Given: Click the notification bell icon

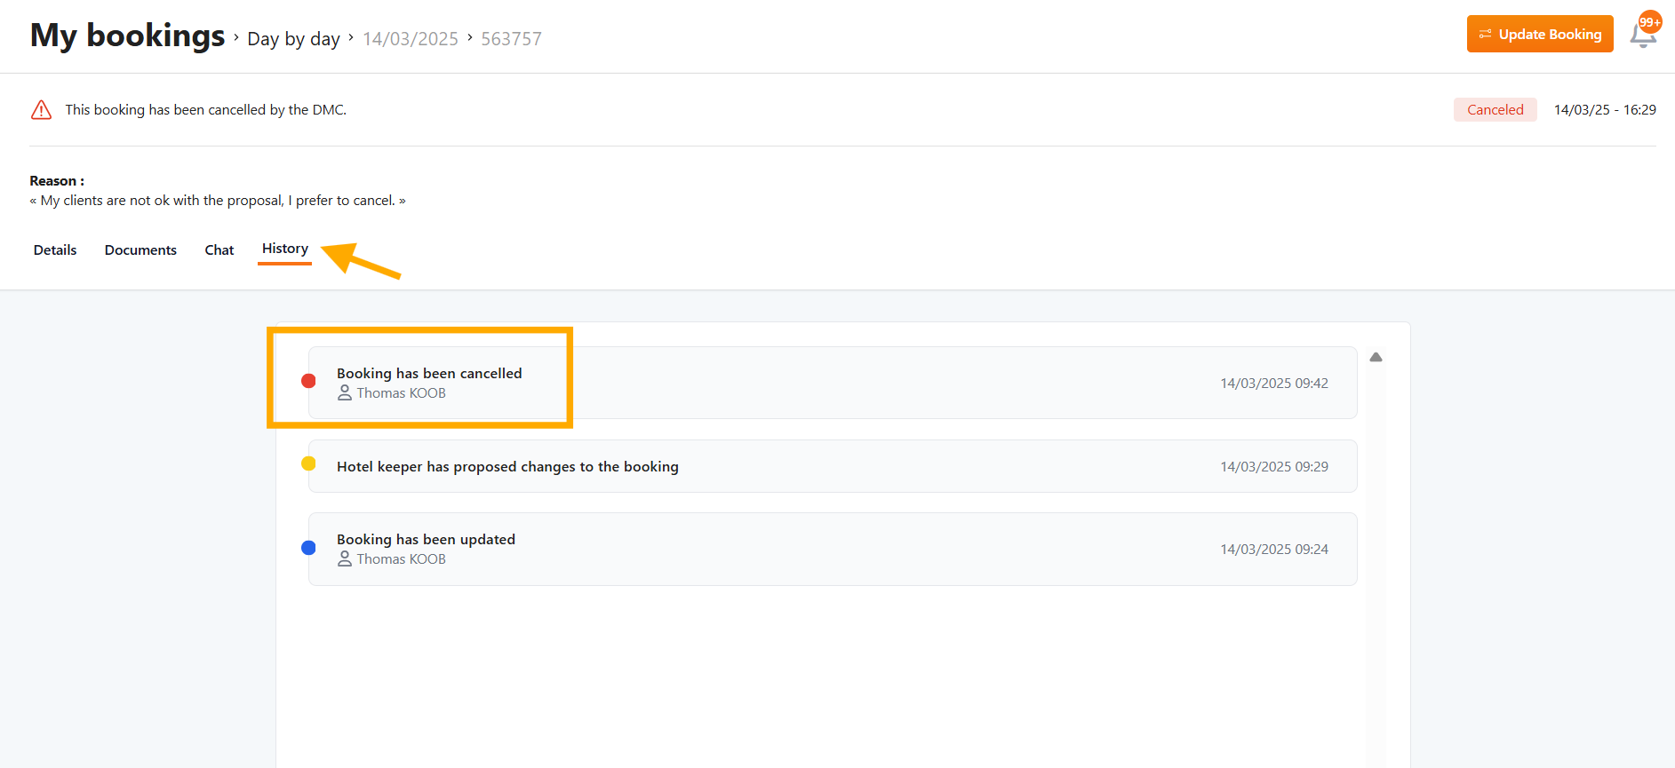Looking at the screenshot, I should [1640, 37].
